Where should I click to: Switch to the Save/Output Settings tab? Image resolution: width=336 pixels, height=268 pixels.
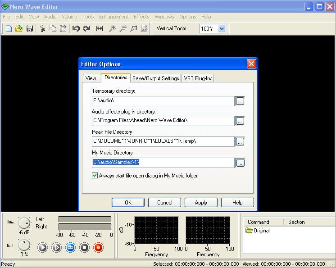[x=155, y=78]
